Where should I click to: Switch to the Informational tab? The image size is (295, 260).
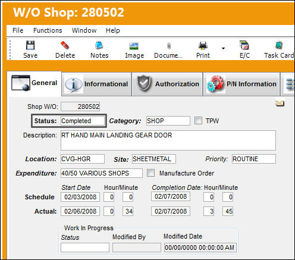coord(96,84)
